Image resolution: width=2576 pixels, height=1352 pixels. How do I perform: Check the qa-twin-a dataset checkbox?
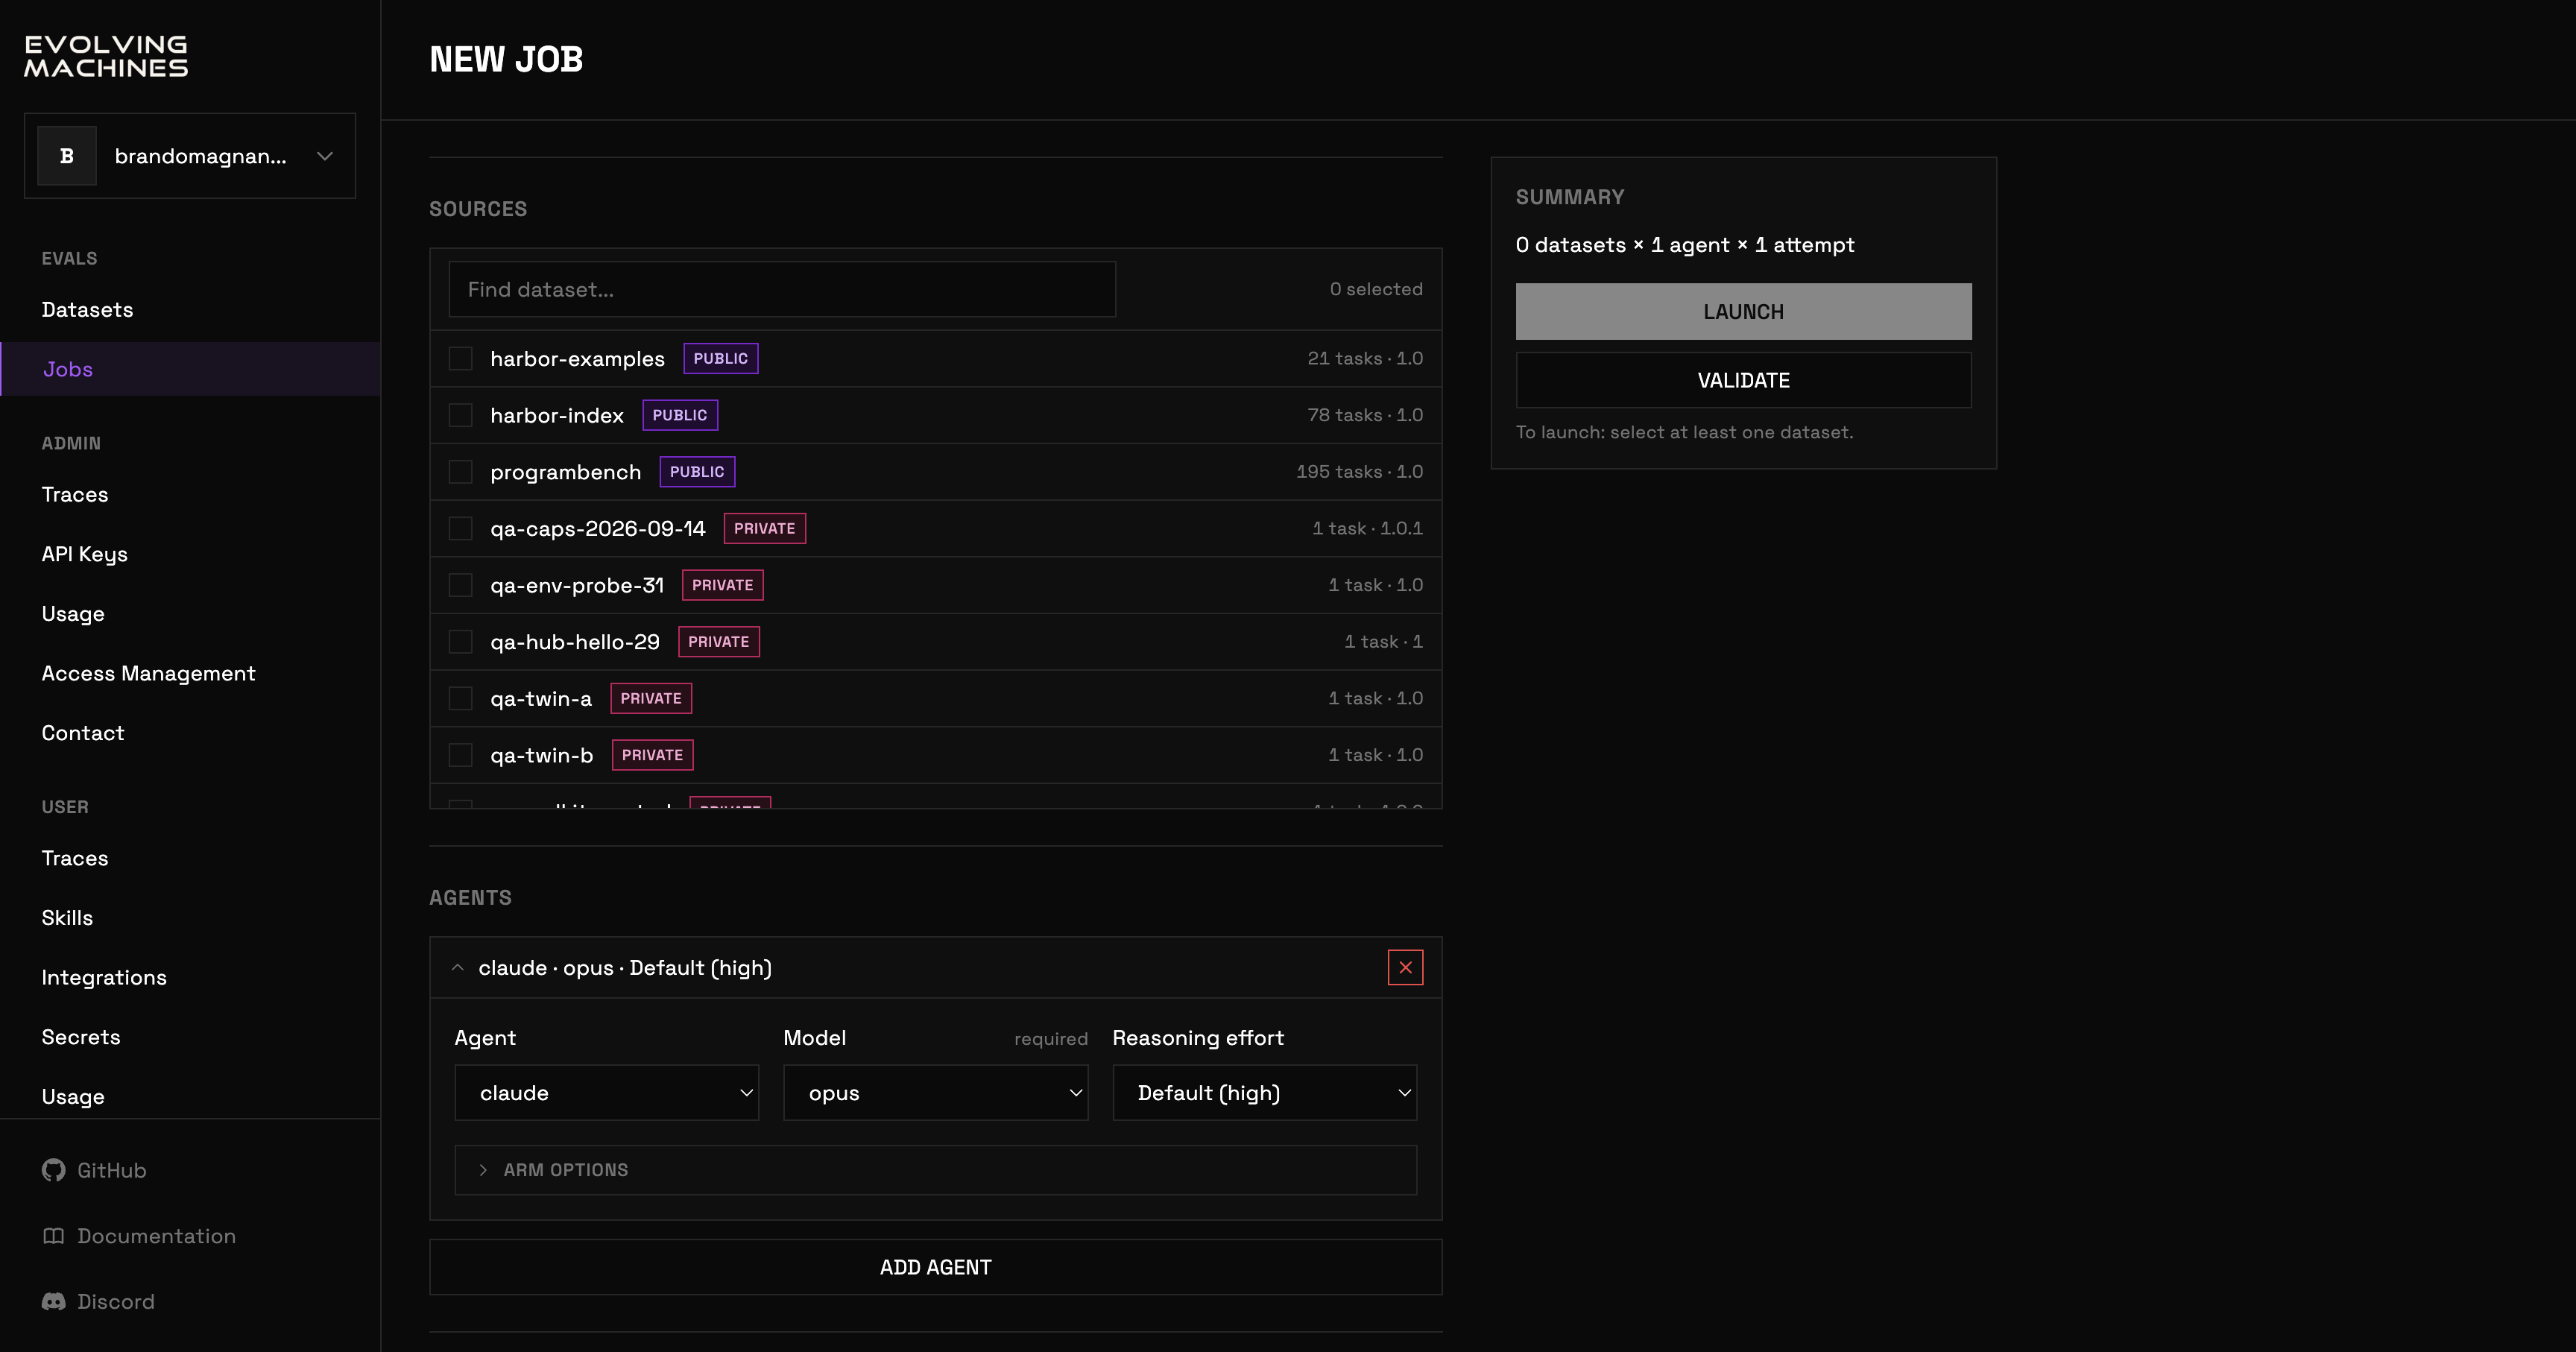460,698
